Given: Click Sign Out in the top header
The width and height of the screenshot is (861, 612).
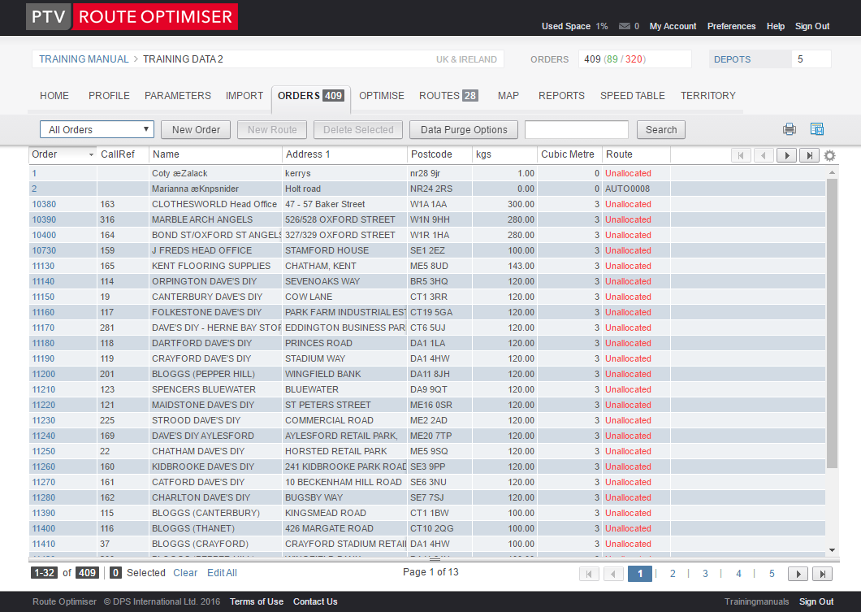Looking at the screenshot, I should click(x=812, y=26).
